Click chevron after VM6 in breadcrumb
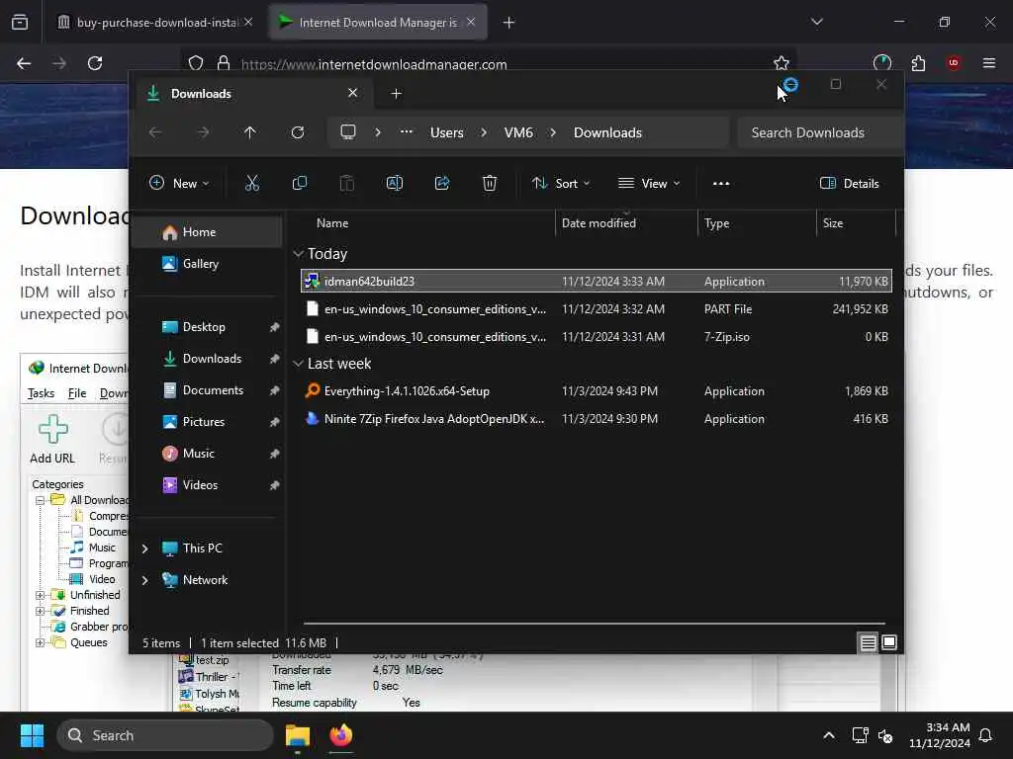Viewport: 1013px width, 759px height. (x=553, y=132)
